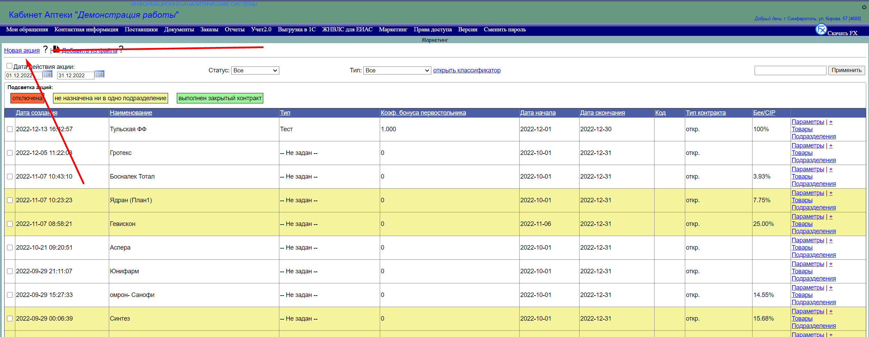Check the row checkbox for Тульская ФФ

coord(10,129)
